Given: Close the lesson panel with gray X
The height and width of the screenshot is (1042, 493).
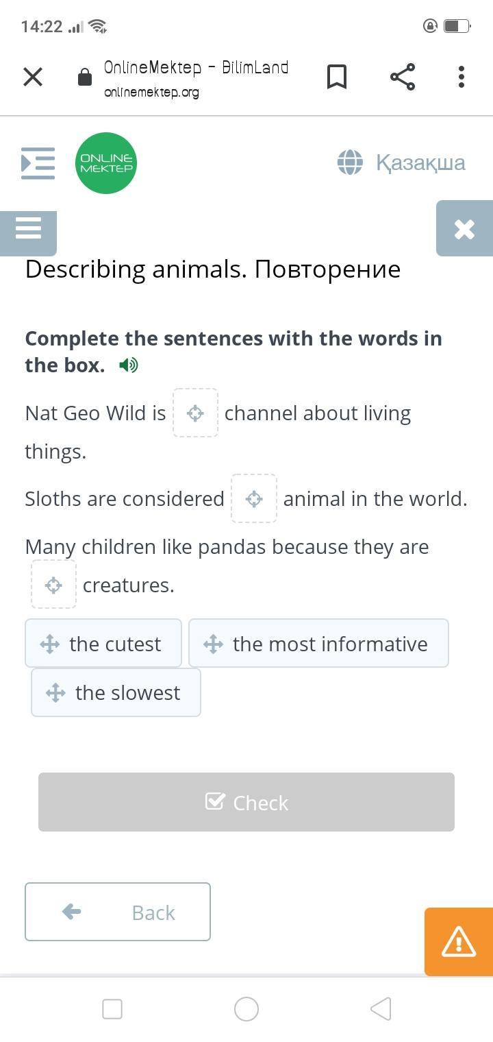Looking at the screenshot, I should point(464,229).
